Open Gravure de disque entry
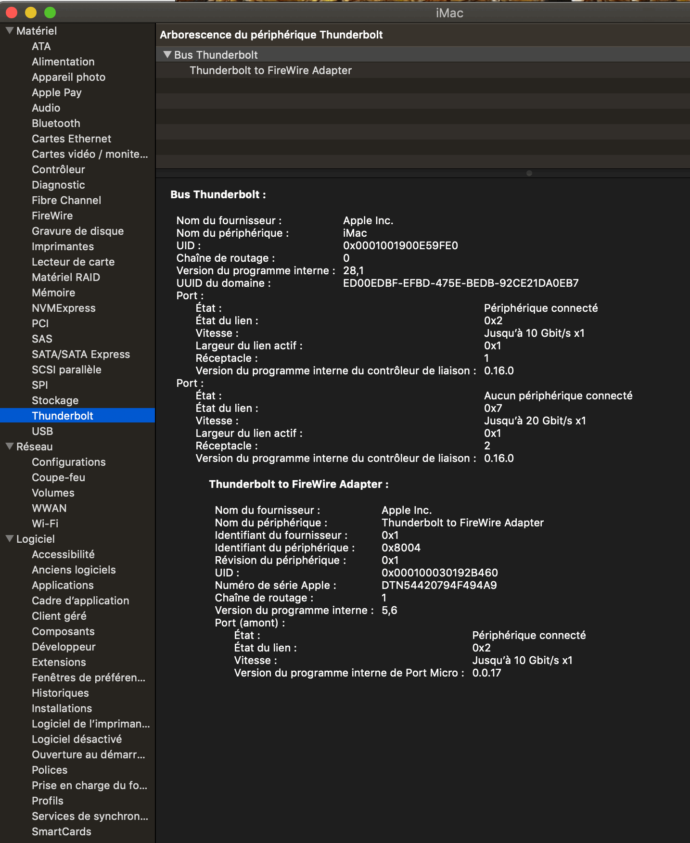Viewport: 690px width, 843px height. [x=77, y=231]
